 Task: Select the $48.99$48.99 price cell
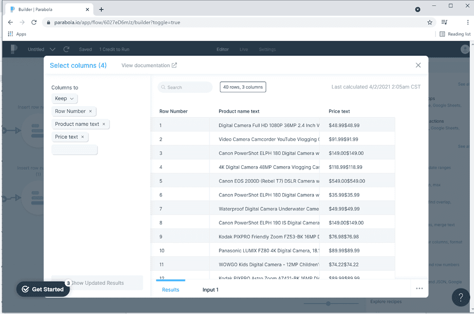coord(357,126)
